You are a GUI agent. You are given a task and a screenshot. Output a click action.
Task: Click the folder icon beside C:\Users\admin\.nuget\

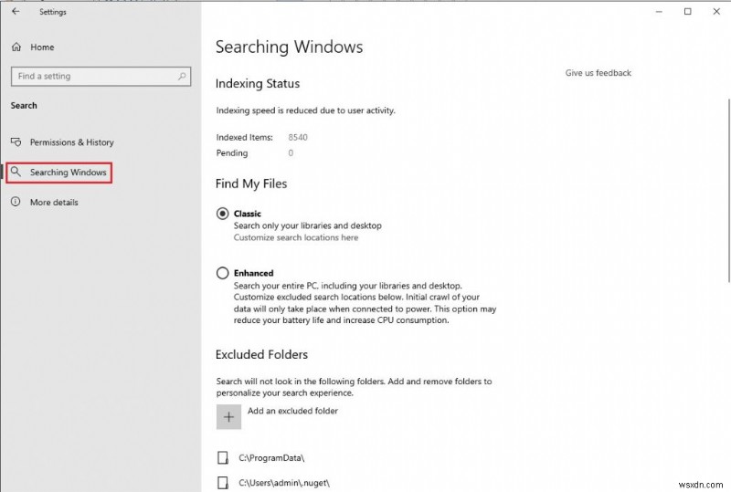pos(223,483)
